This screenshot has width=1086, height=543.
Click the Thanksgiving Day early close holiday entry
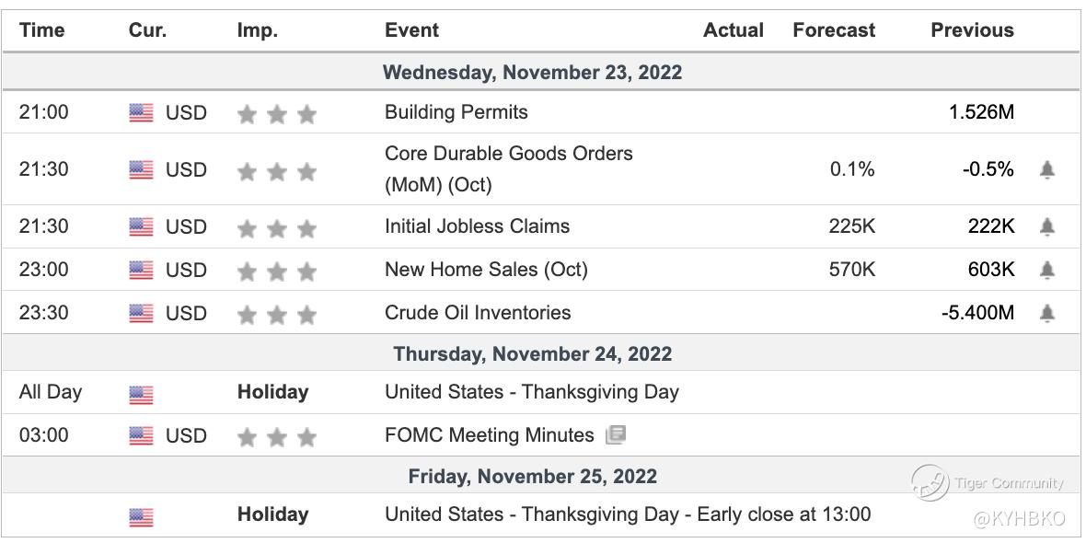click(x=627, y=514)
